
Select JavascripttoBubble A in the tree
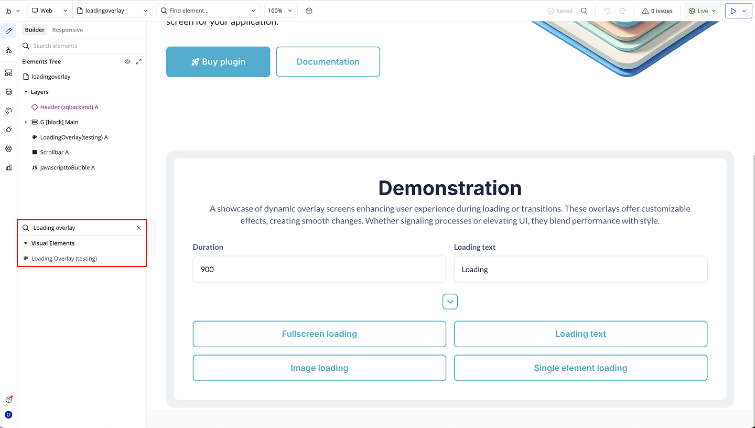(67, 168)
